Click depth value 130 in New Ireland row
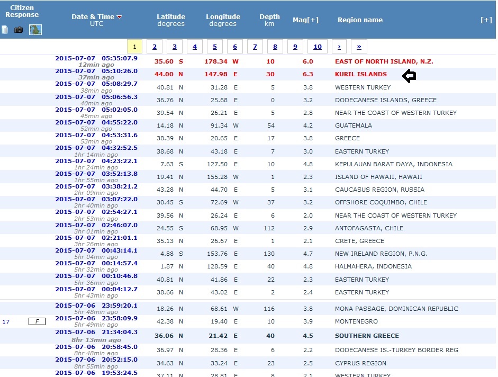 pyautogui.click(x=269, y=254)
